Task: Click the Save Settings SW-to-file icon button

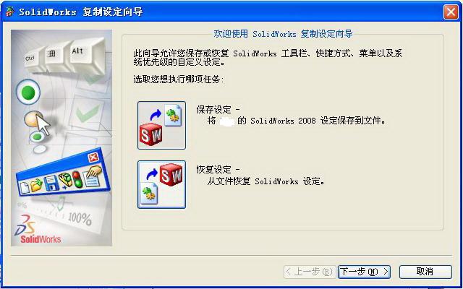Action: pyautogui.click(x=161, y=125)
